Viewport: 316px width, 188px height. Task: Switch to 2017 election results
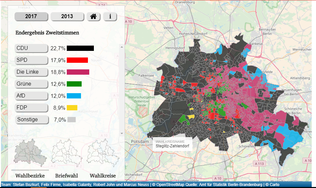(31, 17)
